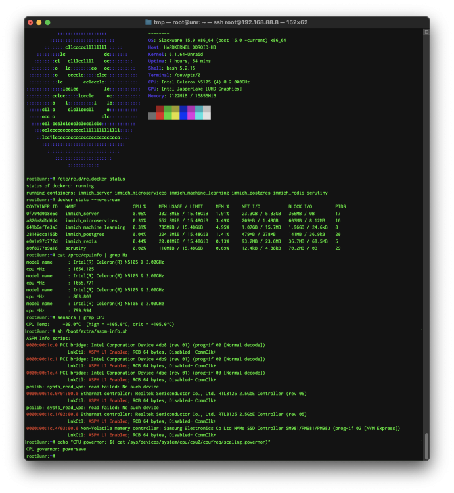Click the white swatch in the neofetch palette
454x493 pixels.
click(207, 116)
